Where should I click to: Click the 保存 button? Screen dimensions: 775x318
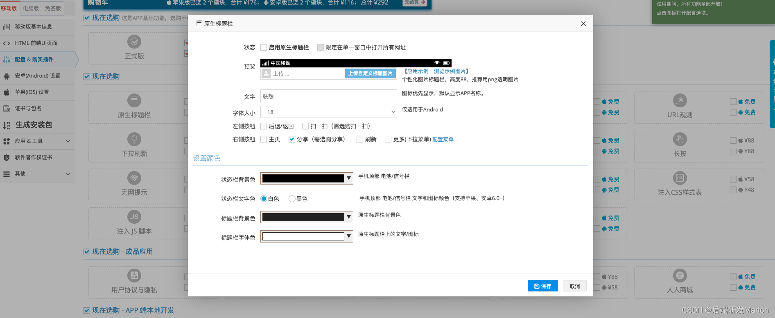click(x=543, y=286)
